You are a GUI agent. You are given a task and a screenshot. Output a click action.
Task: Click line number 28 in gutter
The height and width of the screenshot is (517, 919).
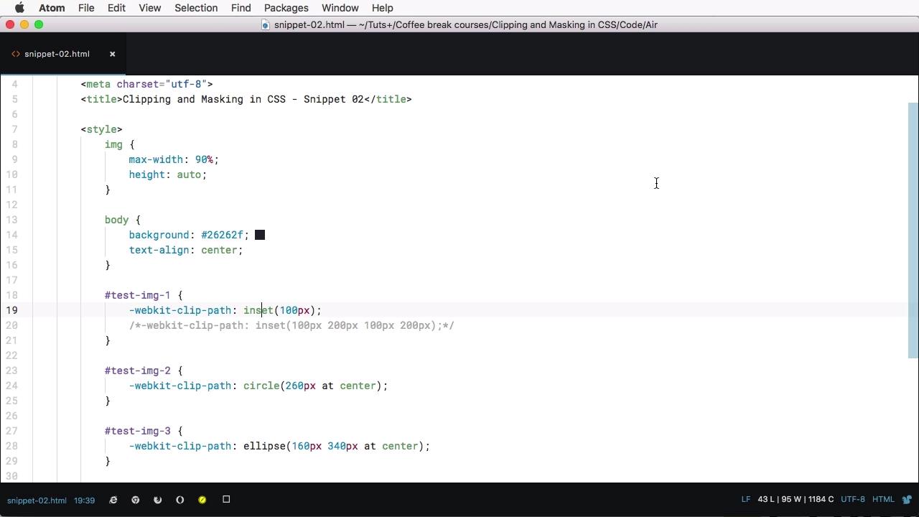(x=12, y=446)
